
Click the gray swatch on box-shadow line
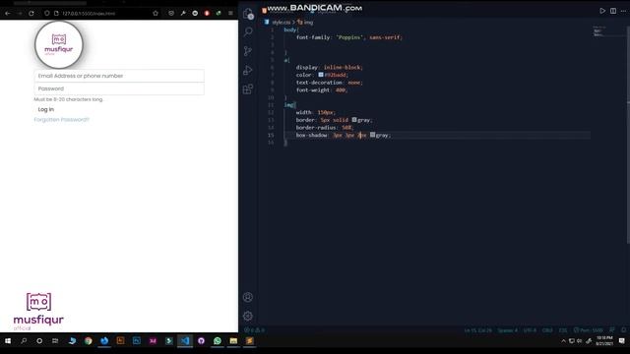(x=372, y=135)
